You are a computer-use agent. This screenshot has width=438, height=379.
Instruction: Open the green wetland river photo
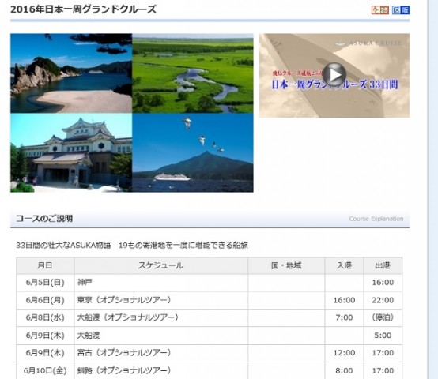(x=193, y=73)
